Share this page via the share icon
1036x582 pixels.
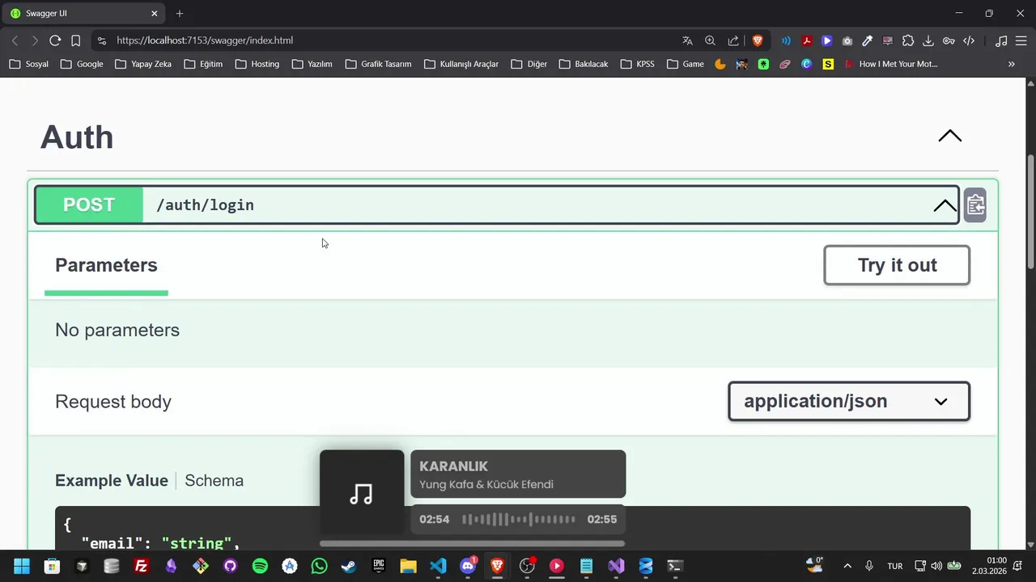(x=733, y=40)
